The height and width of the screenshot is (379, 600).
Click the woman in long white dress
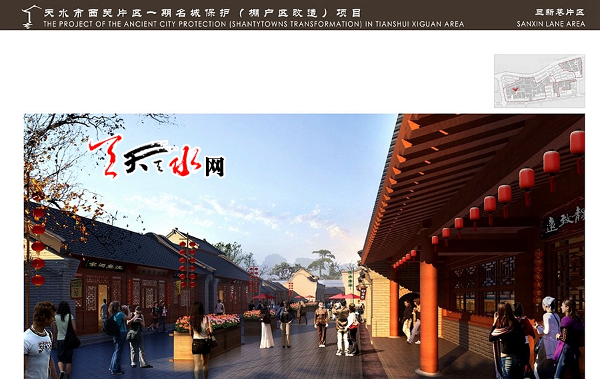click(267, 328)
